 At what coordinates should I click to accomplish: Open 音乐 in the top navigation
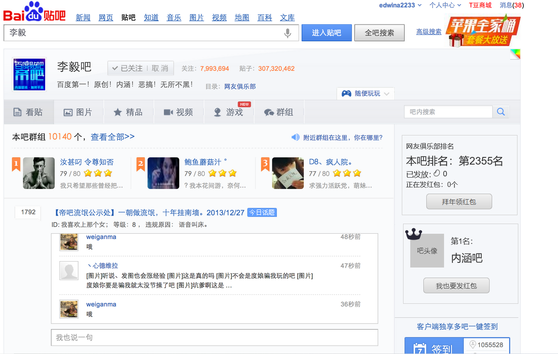coord(174,18)
